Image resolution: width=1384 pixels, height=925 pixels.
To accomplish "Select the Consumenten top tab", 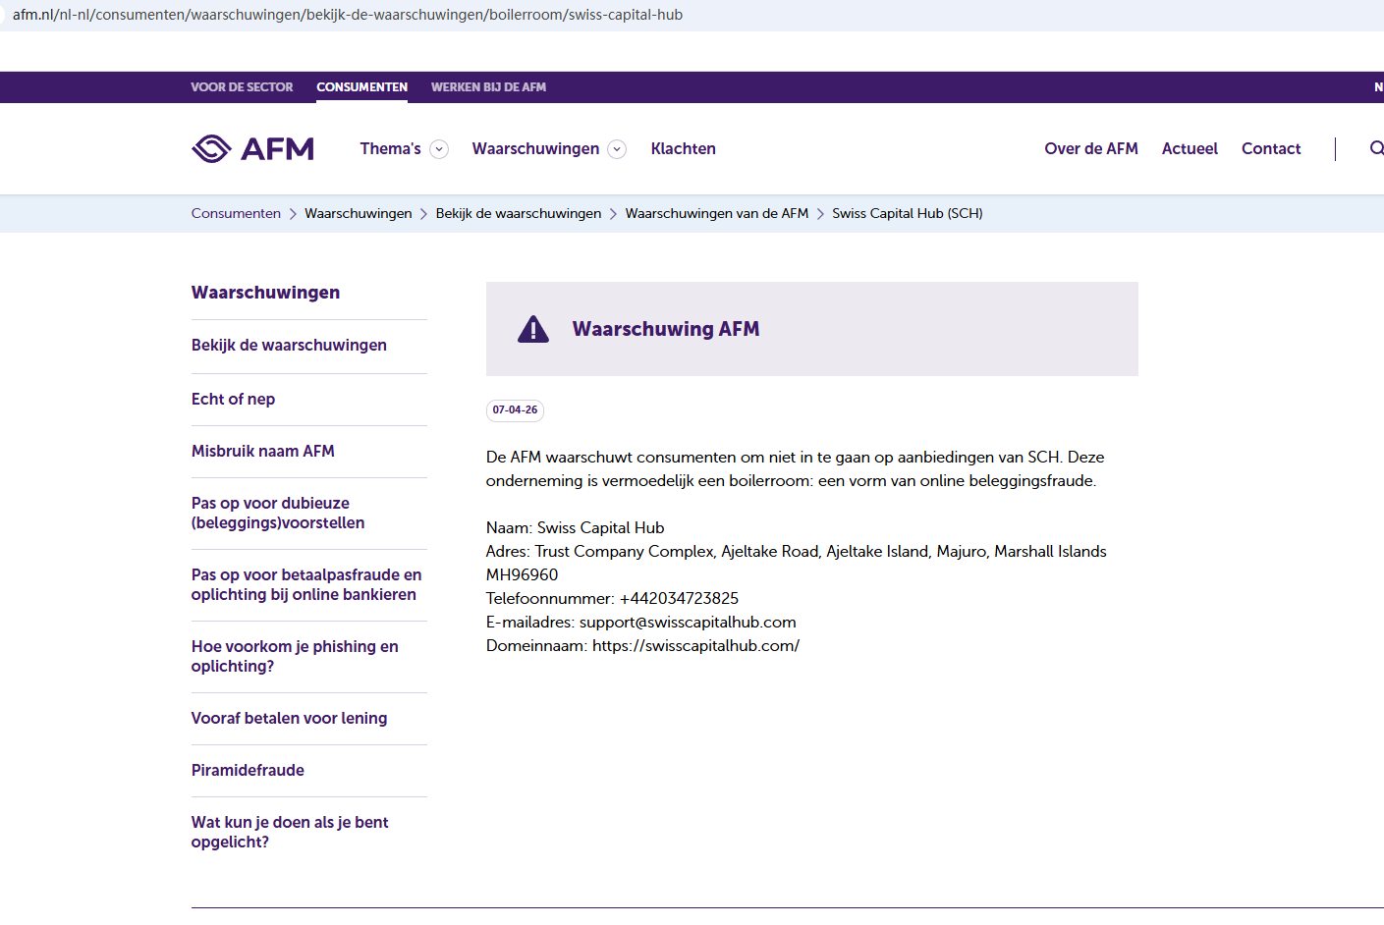I will click(x=361, y=87).
